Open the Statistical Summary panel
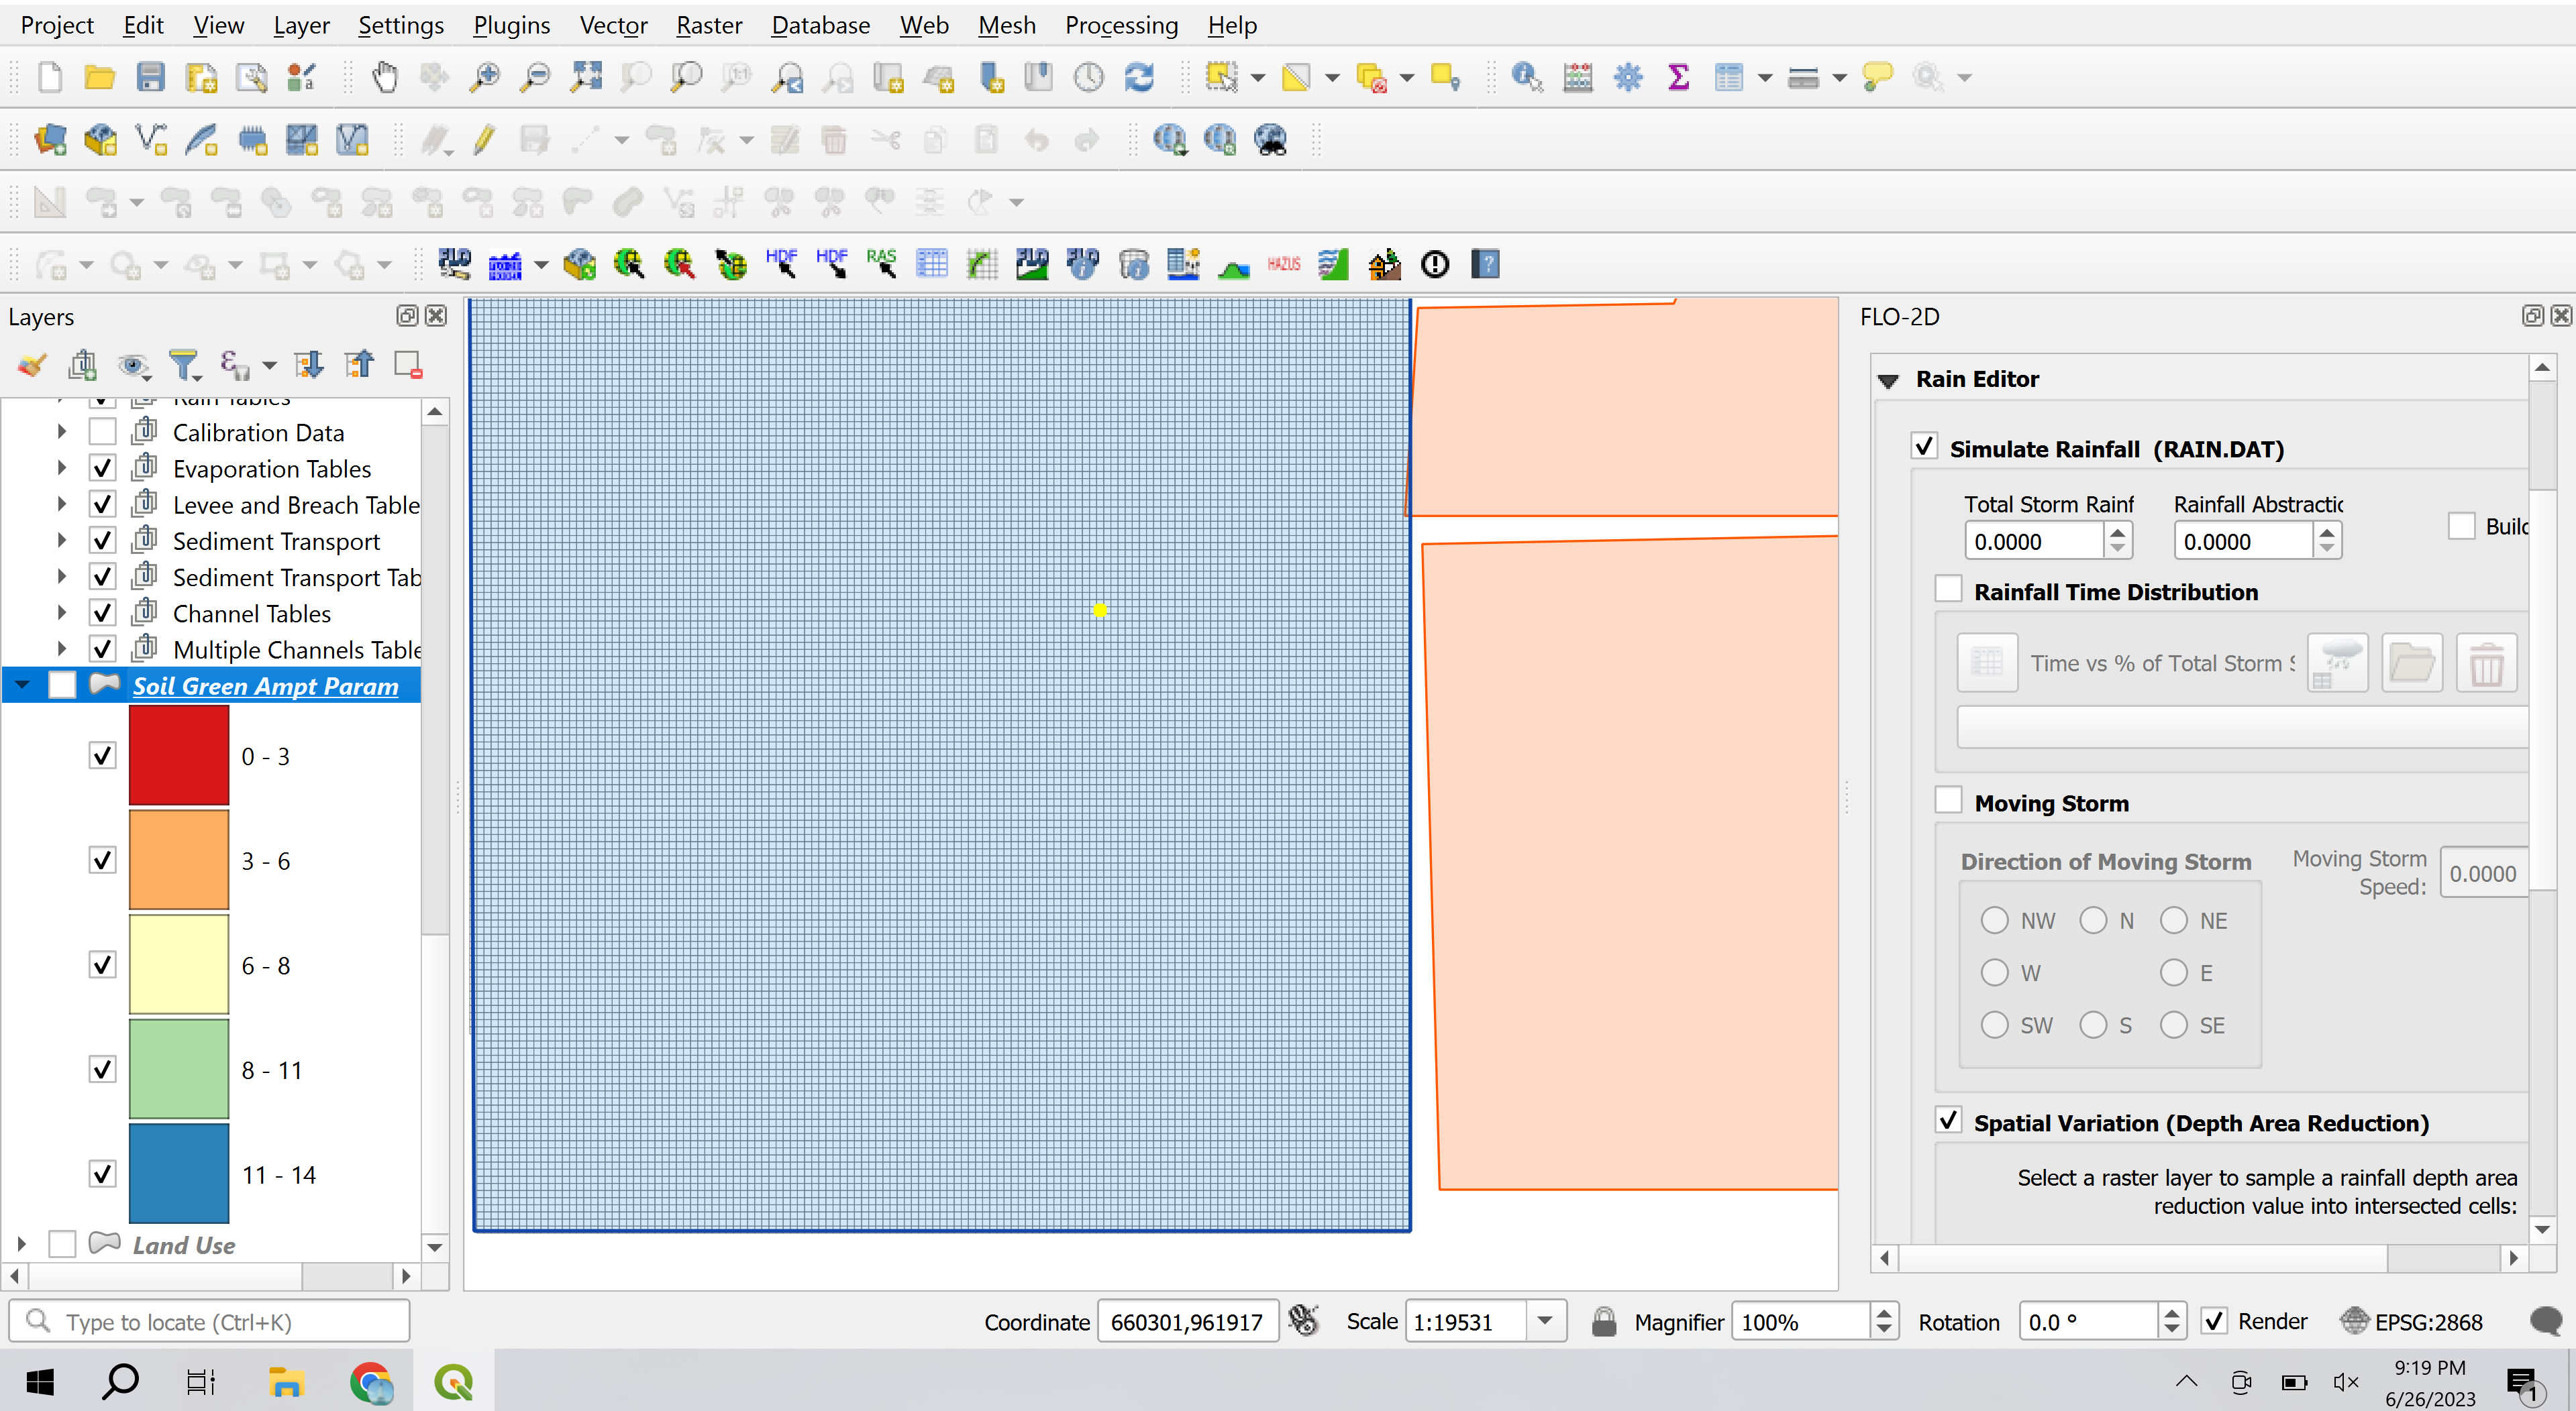The height and width of the screenshot is (1411, 2576). [x=1678, y=77]
